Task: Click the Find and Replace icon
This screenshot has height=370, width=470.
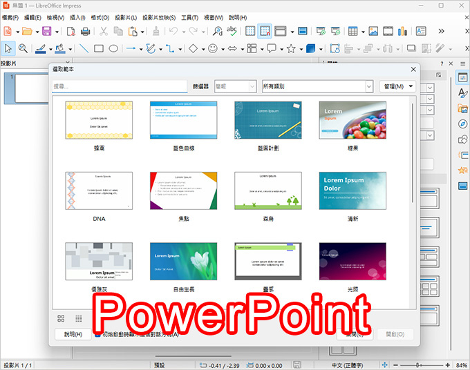Action: point(217,31)
